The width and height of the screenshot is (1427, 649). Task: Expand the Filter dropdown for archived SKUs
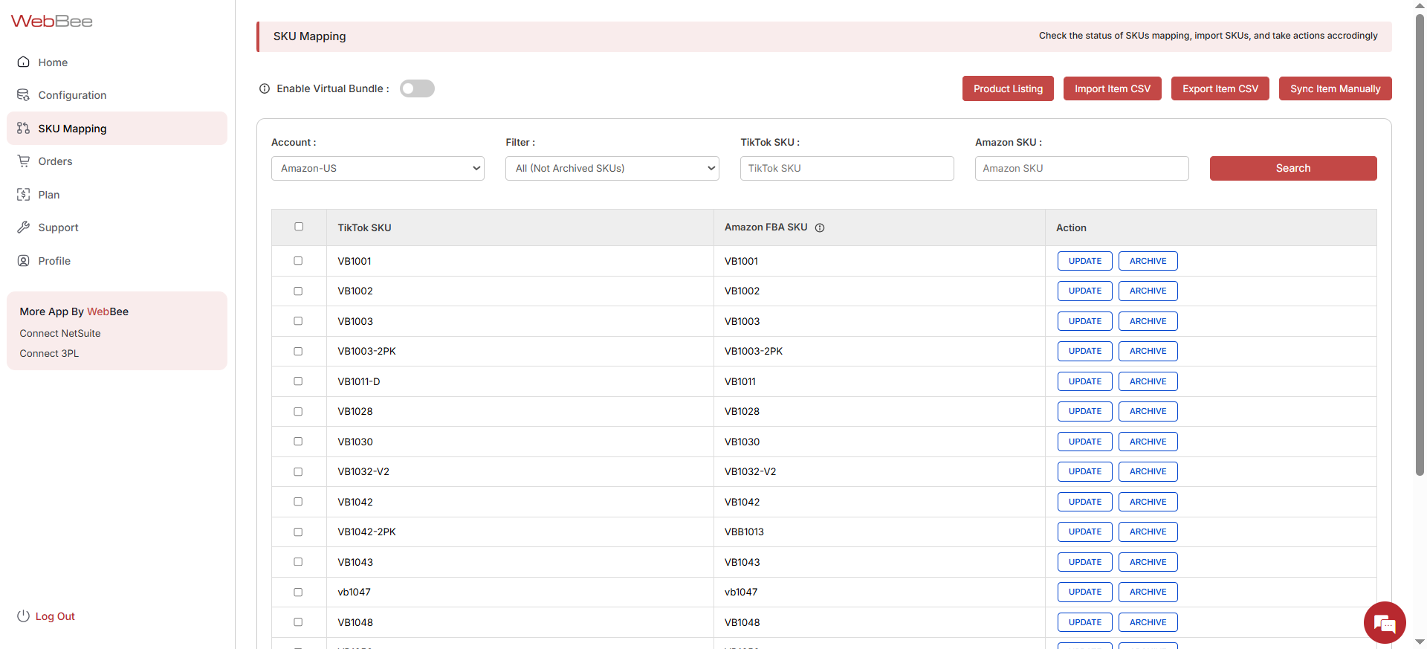tap(612, 169)
